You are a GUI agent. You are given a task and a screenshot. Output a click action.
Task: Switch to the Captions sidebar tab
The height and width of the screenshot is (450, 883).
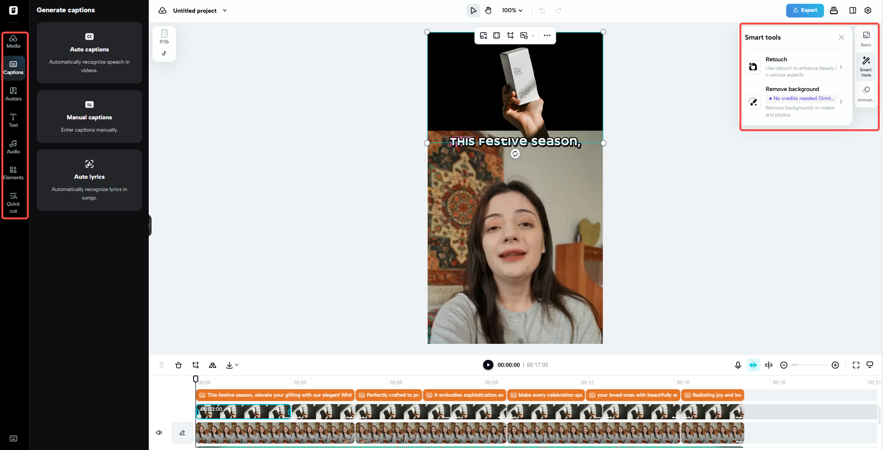pos(13,68)
